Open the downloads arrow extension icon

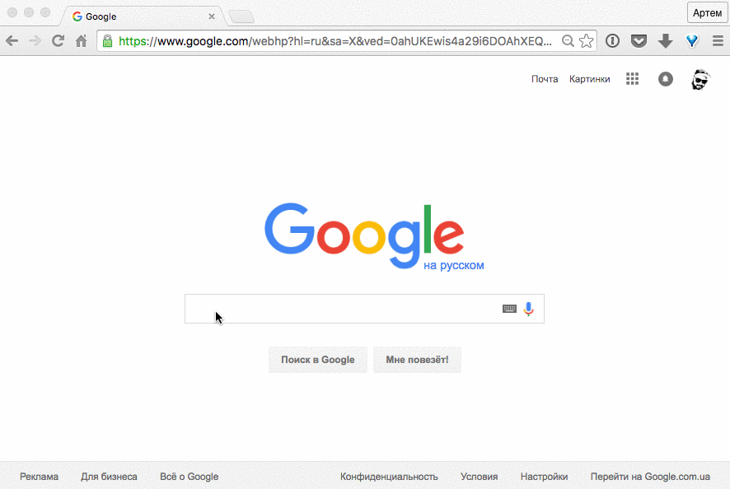[665, 41]
